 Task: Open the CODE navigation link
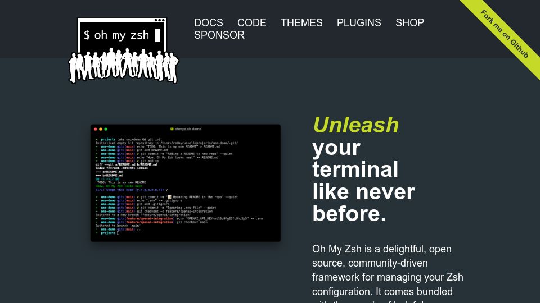pyautogui.click(x=252, y=22)
